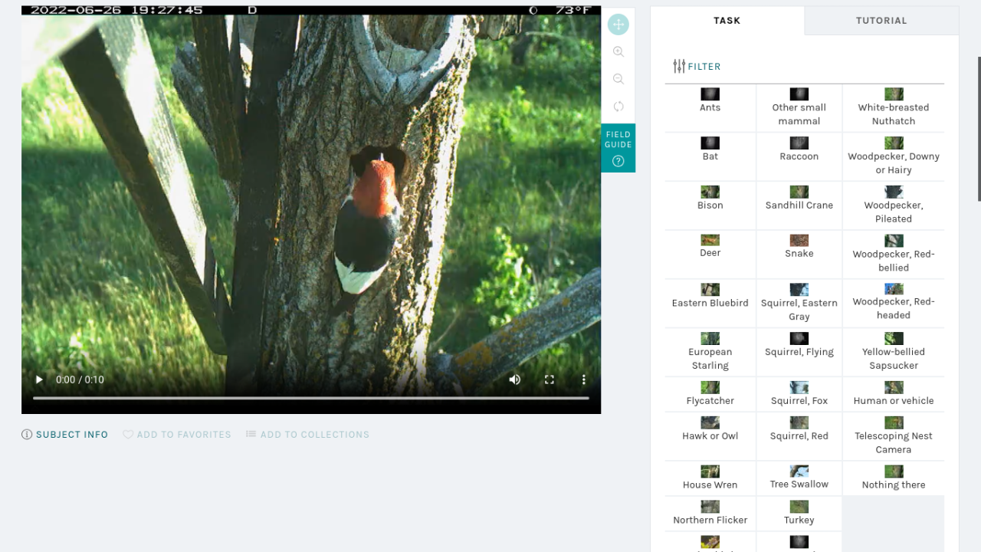This screenshot has width=981, height=552.
Task: Click the page vertical scrollbar
Action: tap(978, 128)
